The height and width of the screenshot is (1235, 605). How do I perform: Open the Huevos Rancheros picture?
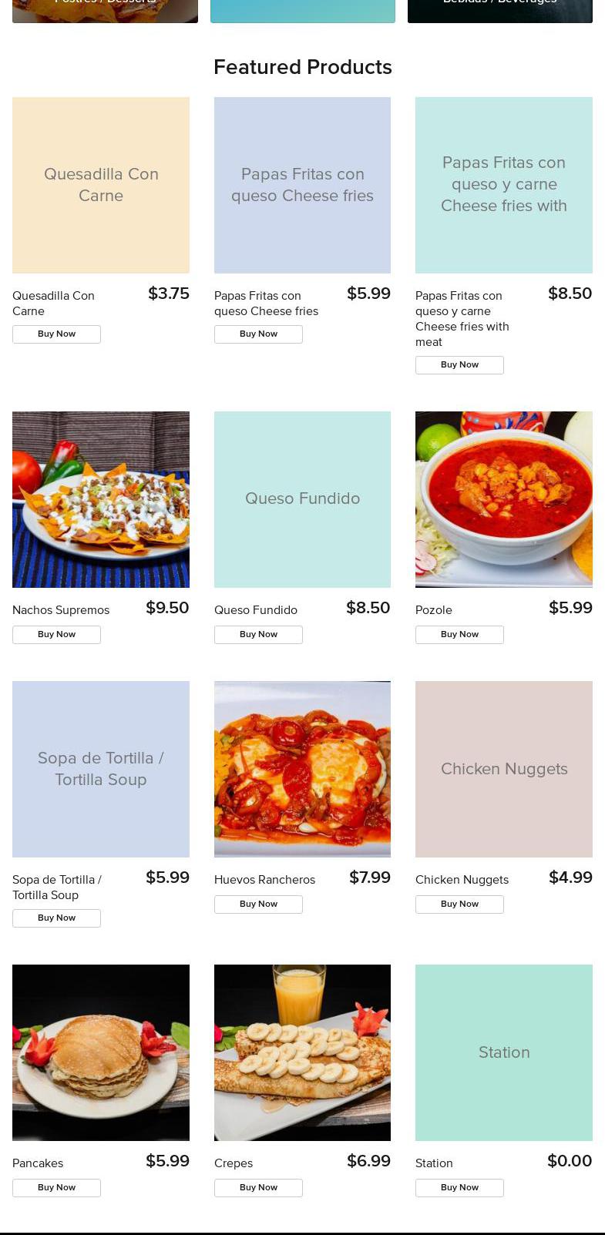[x=302, y=769]
